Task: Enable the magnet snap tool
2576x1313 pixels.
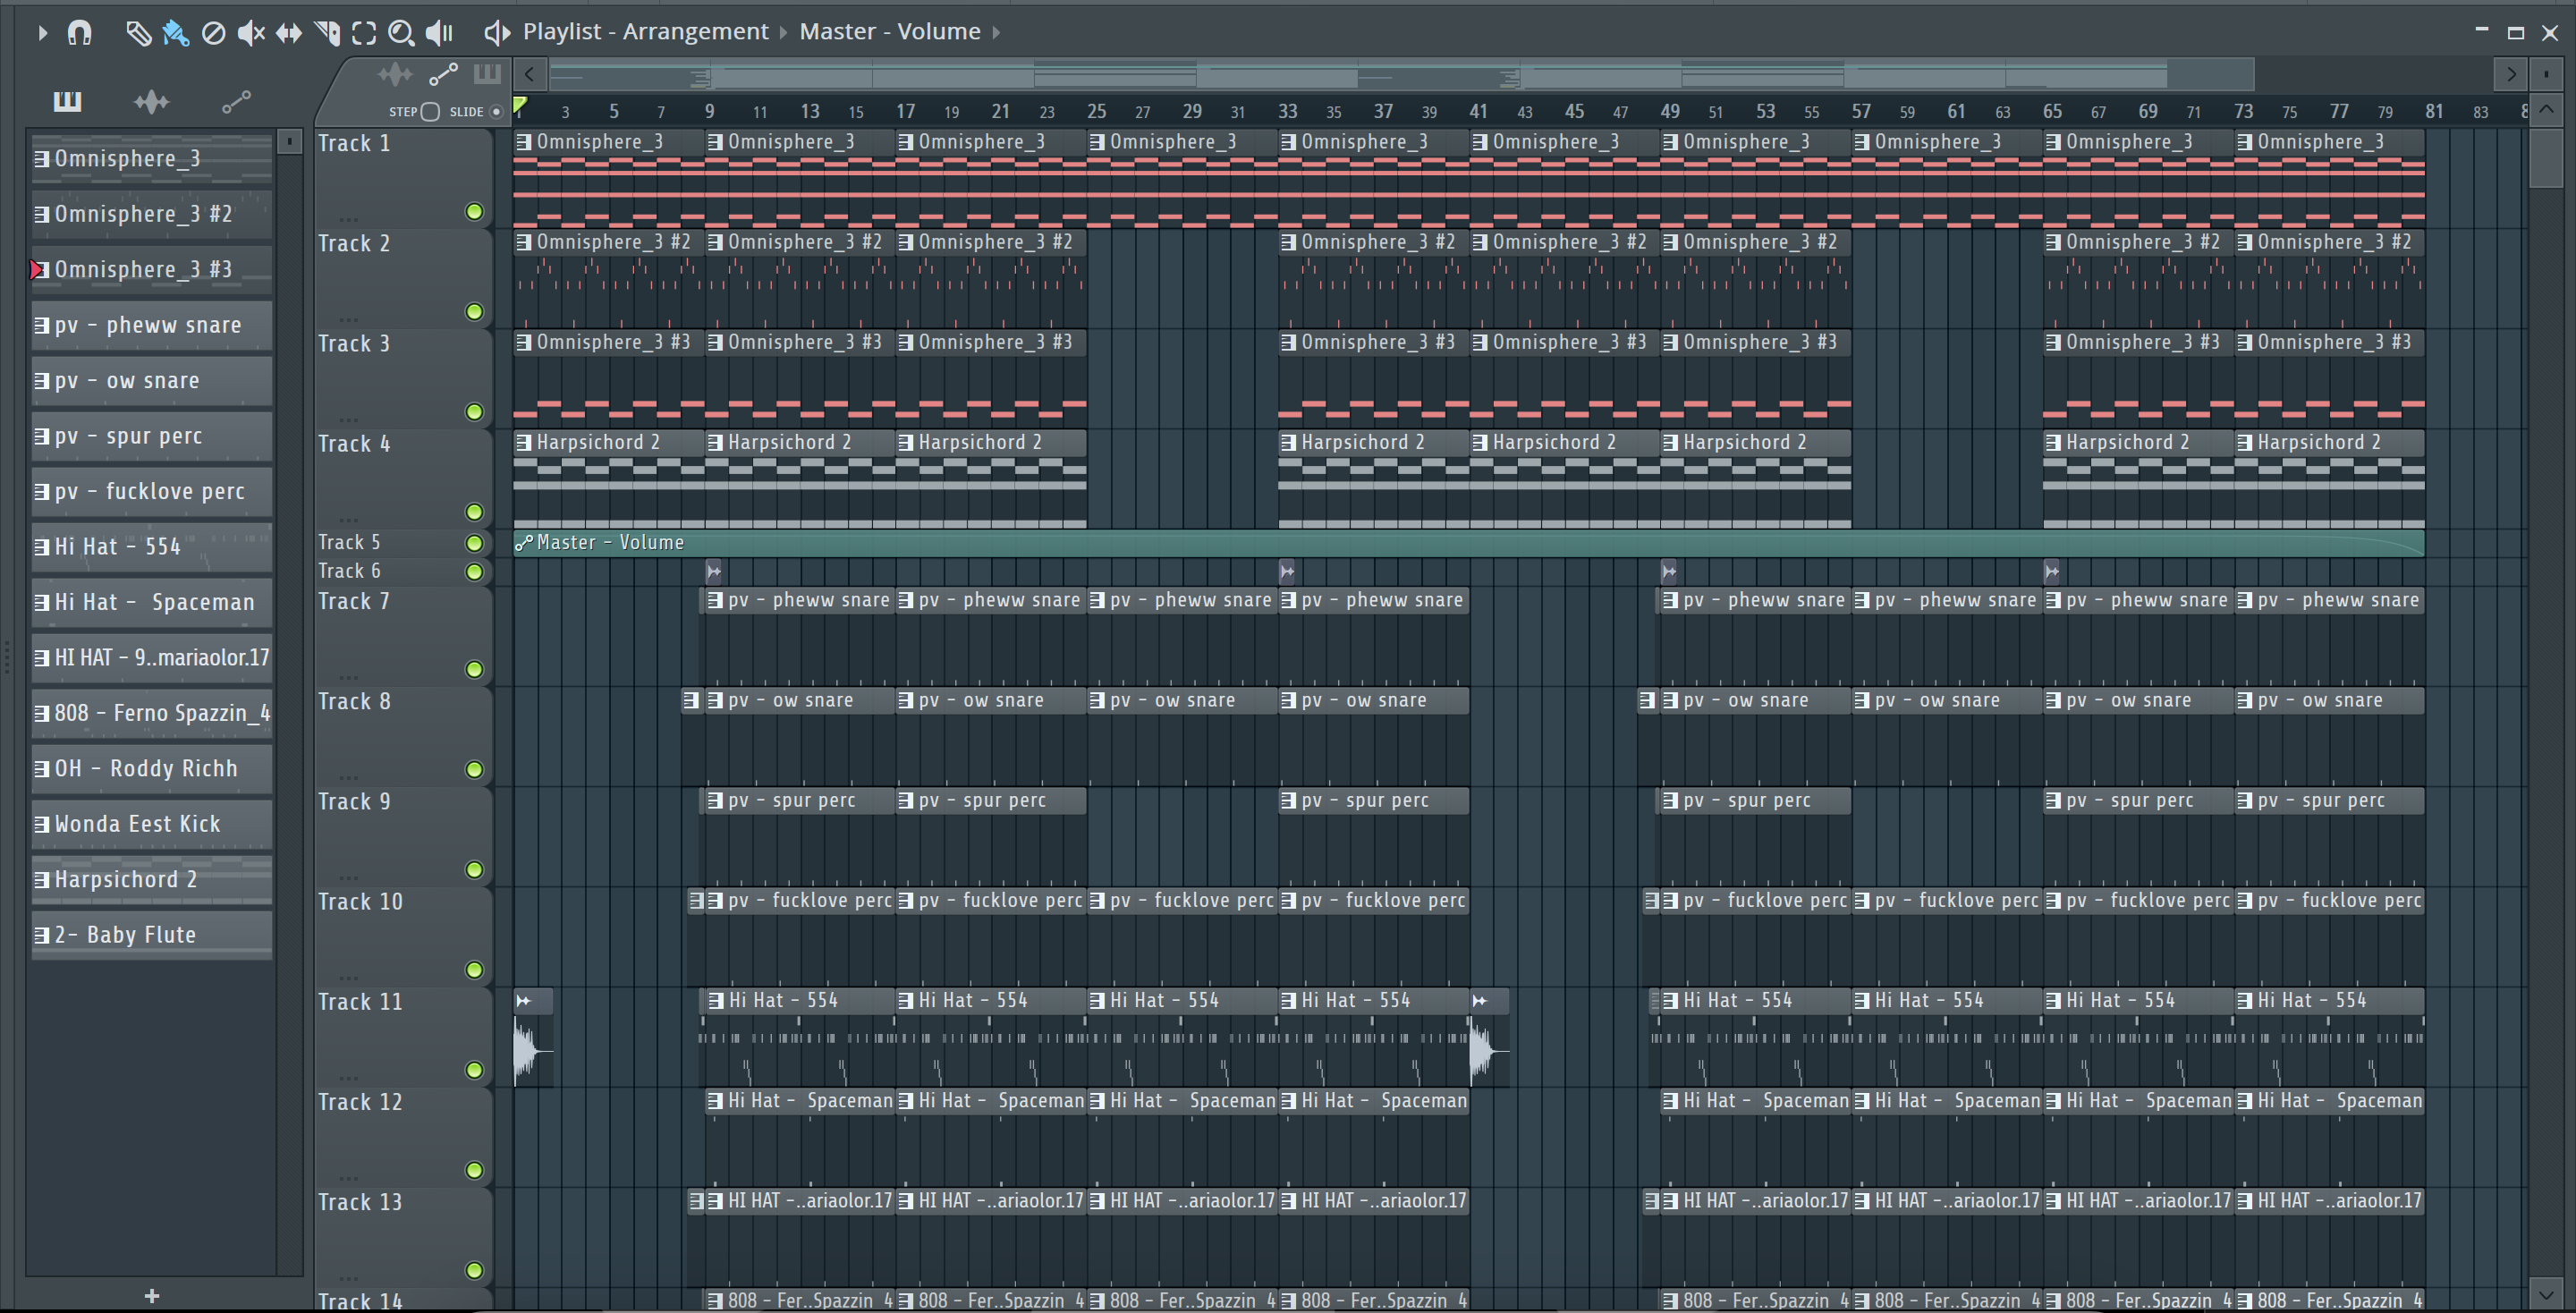Action: [79, 33]
